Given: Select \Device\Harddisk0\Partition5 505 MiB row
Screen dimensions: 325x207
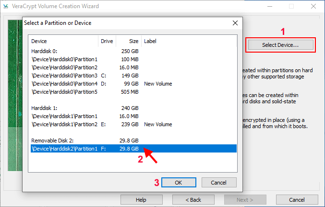Looking at the screenshot, I should [133, 92].
